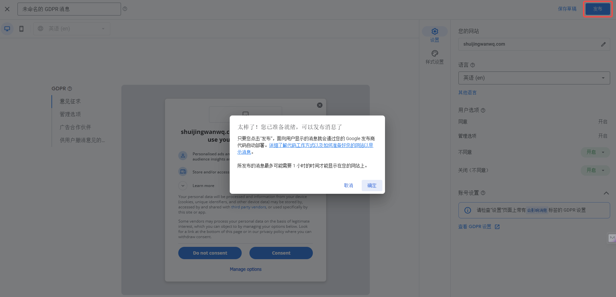Click the Manage options link
This screenshot has height=297, width=616.
tap(246, 269)
